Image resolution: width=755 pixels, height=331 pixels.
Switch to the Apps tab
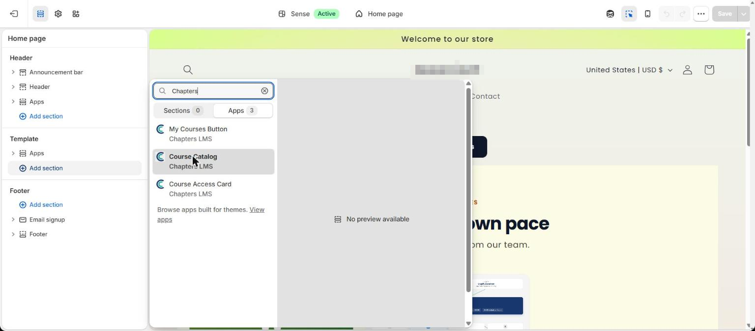(x=243, y=110)
